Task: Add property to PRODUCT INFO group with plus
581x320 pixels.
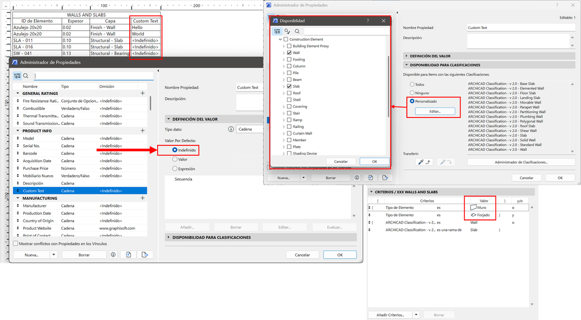Action: [143, 131]
